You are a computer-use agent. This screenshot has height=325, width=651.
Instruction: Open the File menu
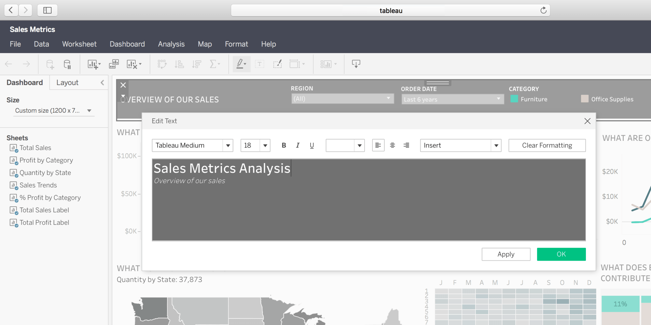15,44
